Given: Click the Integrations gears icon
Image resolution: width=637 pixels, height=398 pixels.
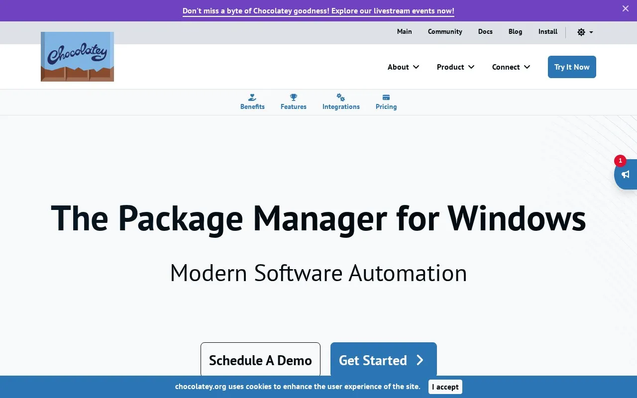Looking at the screenshot, I should pyautogui.click(x=341, y=98).
